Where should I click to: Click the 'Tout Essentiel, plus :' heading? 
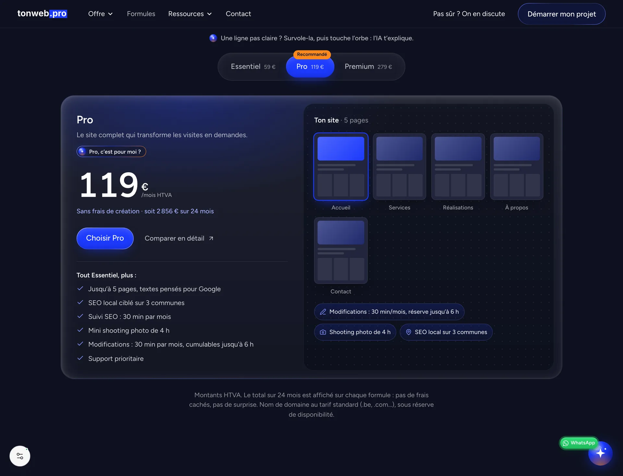[x=106, y=275]
